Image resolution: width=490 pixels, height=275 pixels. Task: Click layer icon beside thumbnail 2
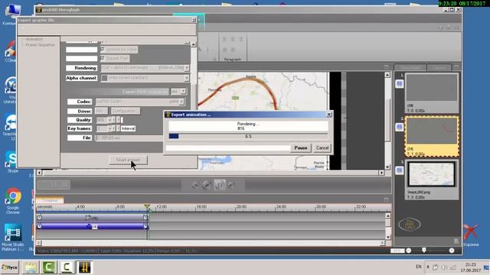point(400,127)
